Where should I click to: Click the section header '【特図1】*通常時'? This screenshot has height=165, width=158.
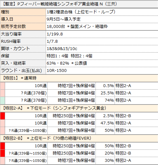[x=79, y=78]
